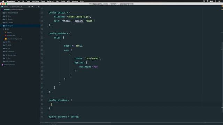Image resolution: width=223 pixels, height=125 pixels.
Task: Click the External Libraries icon
Action: point(2,65)
